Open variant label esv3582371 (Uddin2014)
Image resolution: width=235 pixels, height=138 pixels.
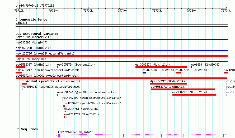point(168,87)
